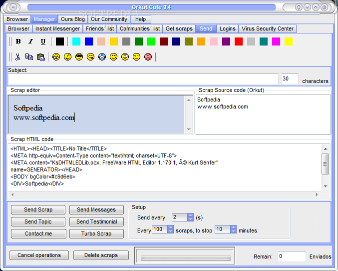Viewport: 338px width, 271px height.
Task: Click the down chevron title bar icon
Action: coord(307,7)
